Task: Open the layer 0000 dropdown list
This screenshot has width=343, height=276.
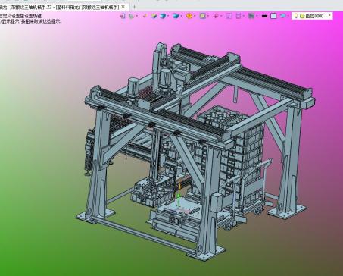Action: 329,16
